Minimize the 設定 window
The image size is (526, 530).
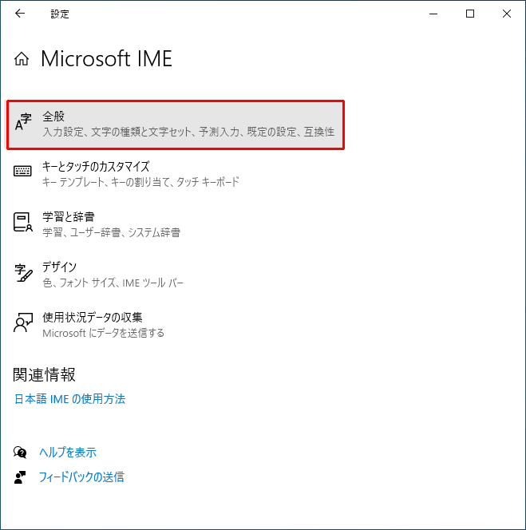pyautogui.click(x=433, y=14)
